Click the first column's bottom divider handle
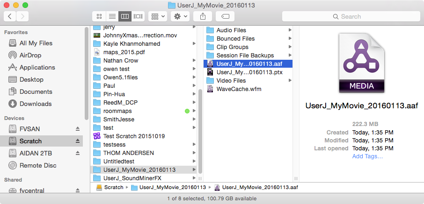This screenshot has height=204, width=424. click(200, 178)
